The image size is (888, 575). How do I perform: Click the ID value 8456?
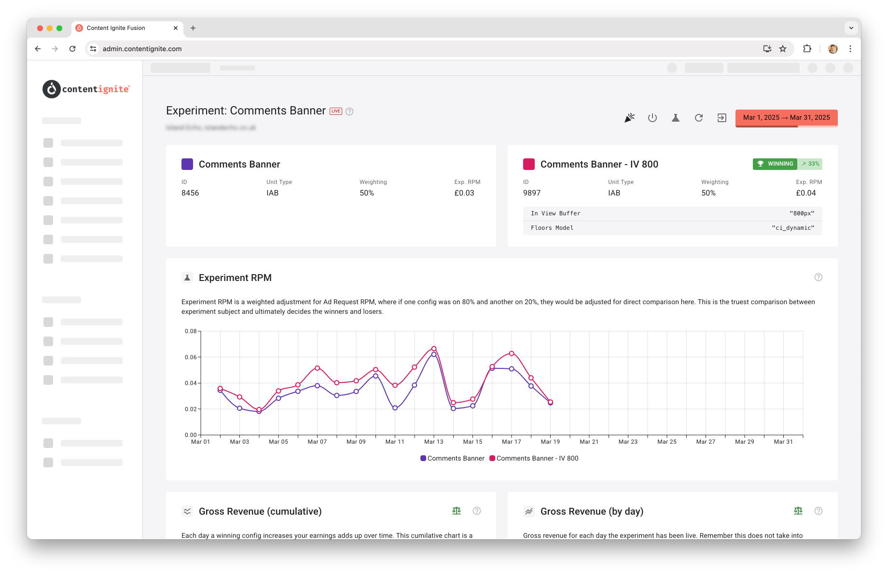tap(190, 193)
